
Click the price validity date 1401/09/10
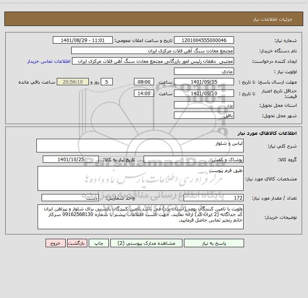(x=204, y=93)
